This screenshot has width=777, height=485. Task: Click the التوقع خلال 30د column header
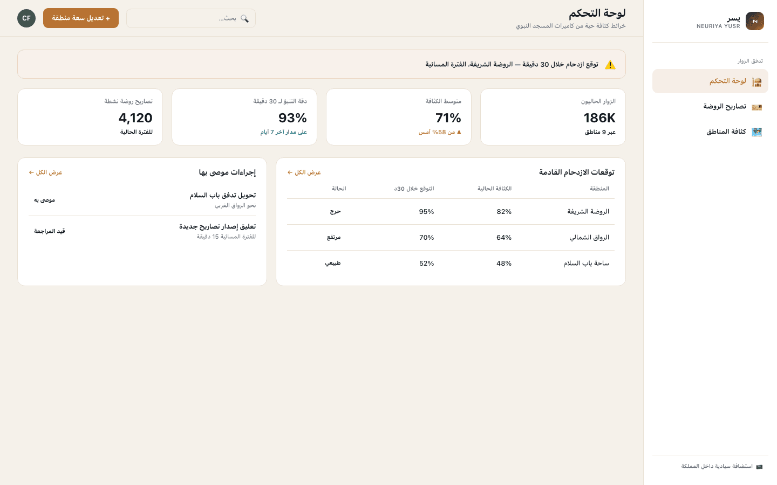pyautogui.click(x=414, y=189)
